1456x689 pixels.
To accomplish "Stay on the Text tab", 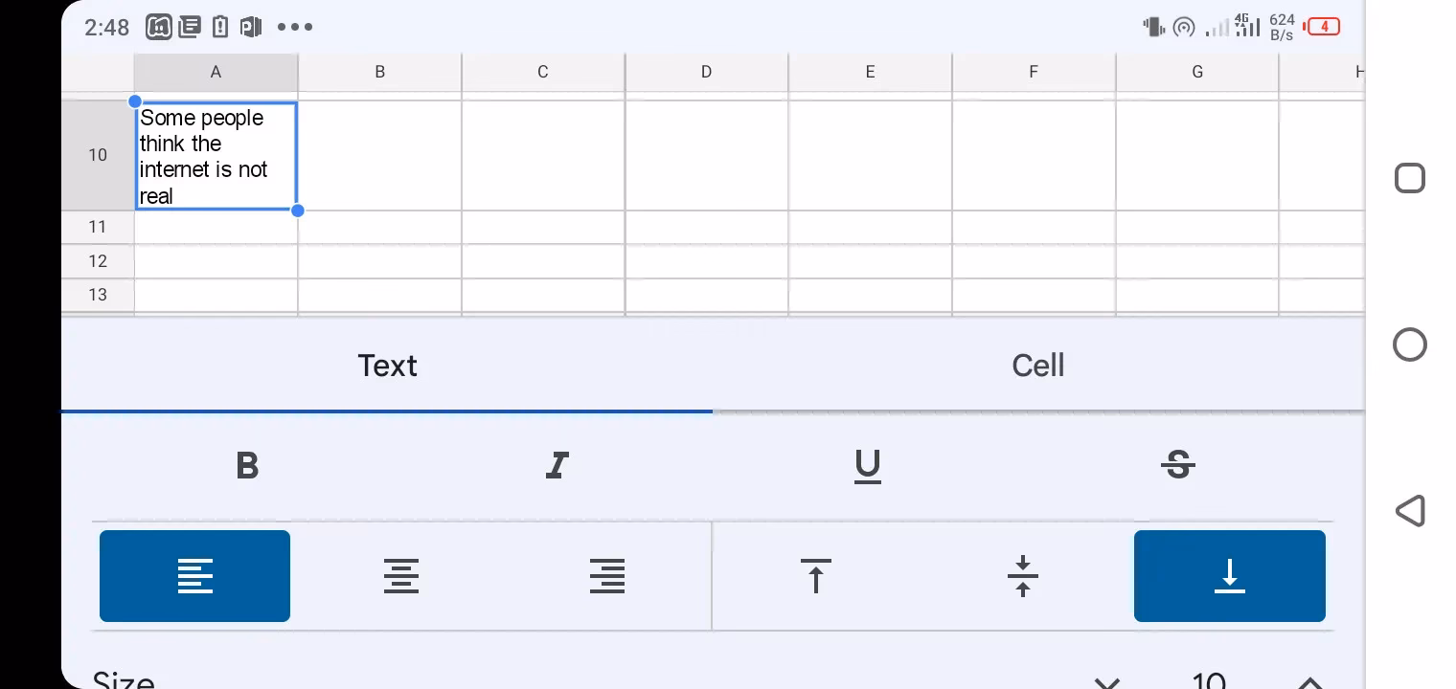I will [x=387, y=365].
